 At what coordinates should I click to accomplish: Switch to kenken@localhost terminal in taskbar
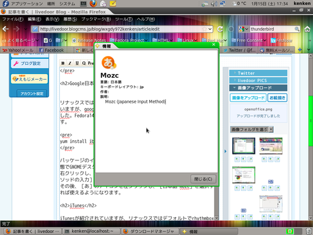click(92, 231)
